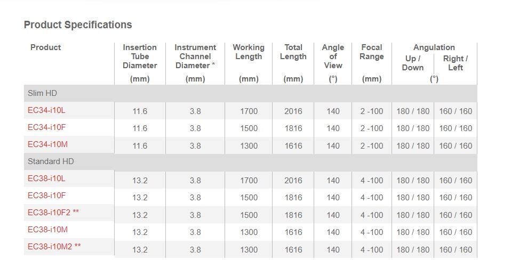This screenshot has width=511, height=260.
Task: Click the Working Length column header
Action: click(249, 52)
